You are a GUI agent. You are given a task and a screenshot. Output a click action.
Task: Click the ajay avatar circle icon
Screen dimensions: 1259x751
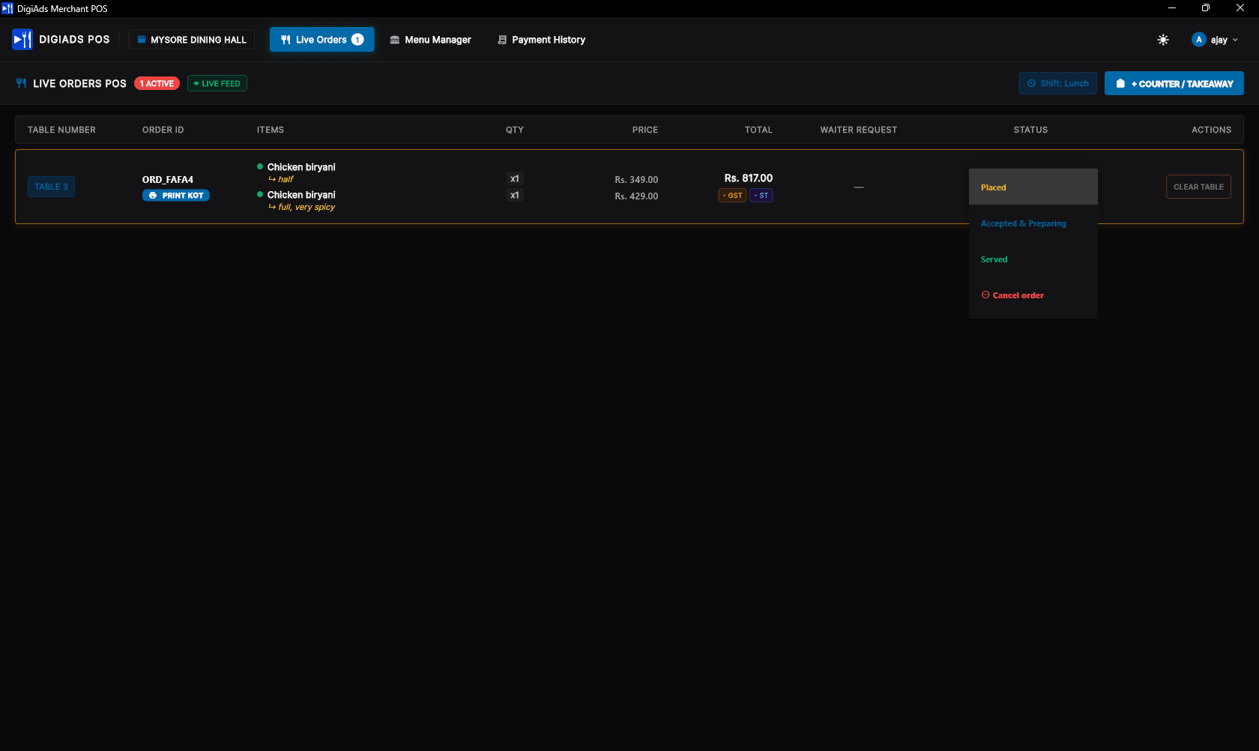pos(1199,40)
